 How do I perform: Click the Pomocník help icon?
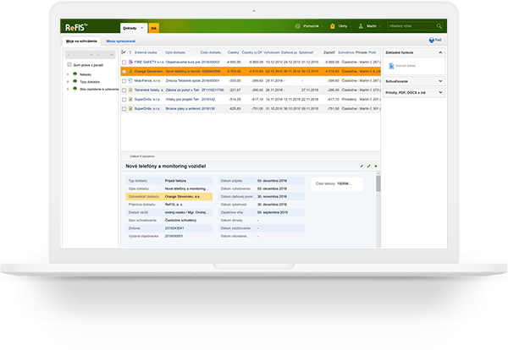point(299,28)
